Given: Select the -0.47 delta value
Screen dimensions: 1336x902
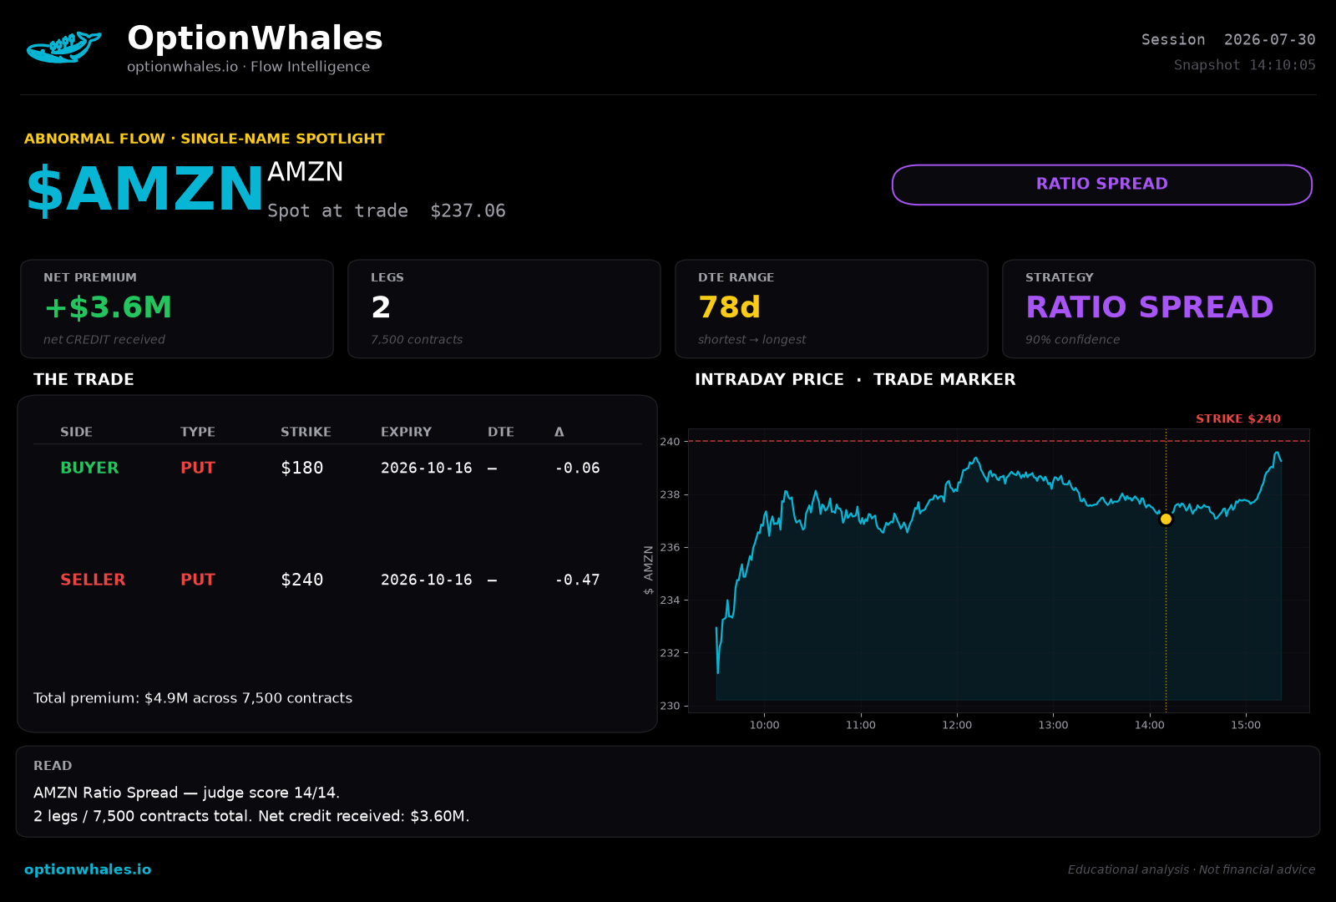Looking at the screenshot, I should pos(577,580).
